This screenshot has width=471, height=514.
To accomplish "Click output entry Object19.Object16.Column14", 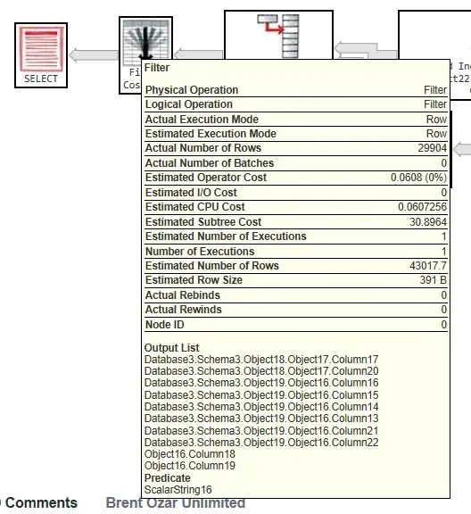I will coord(261,407).
